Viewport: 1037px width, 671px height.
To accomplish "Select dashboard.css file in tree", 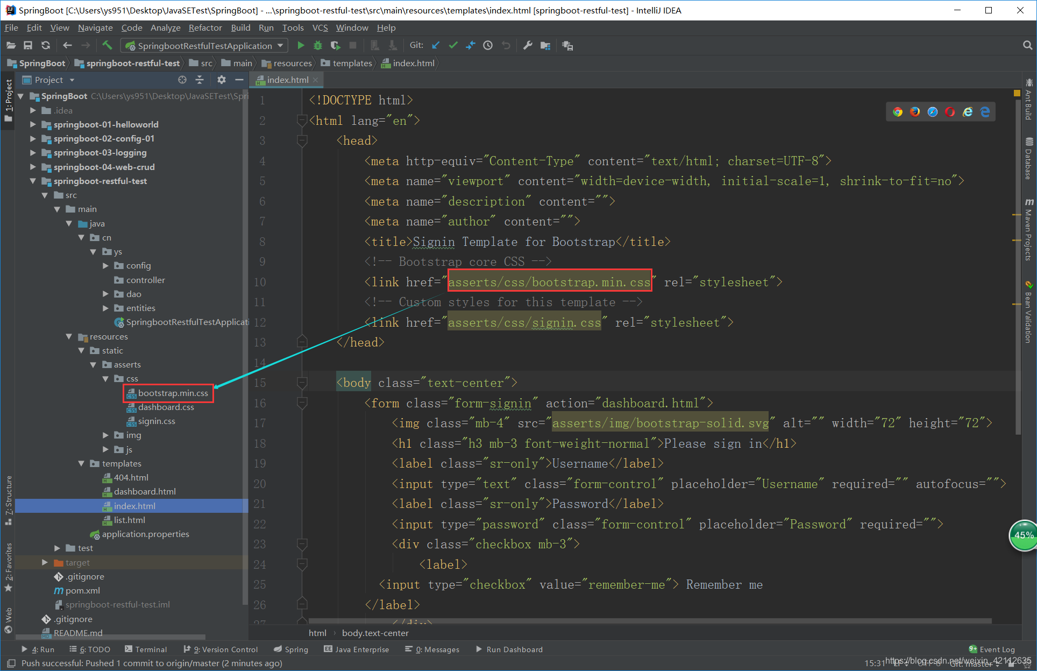I will pyautogui.click(x=166, y=407).
